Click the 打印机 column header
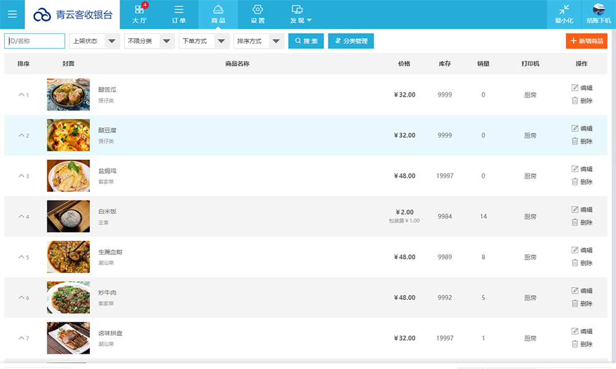 530,63
